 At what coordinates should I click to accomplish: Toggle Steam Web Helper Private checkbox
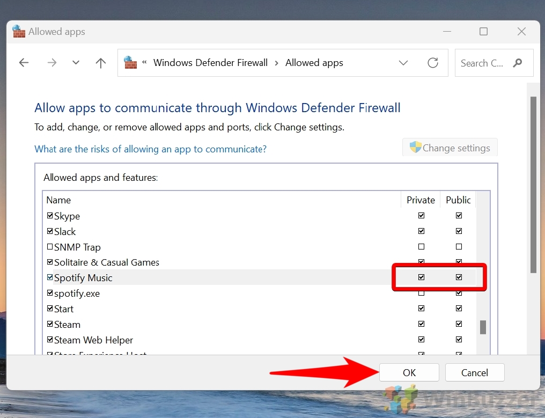pos(421,340)
